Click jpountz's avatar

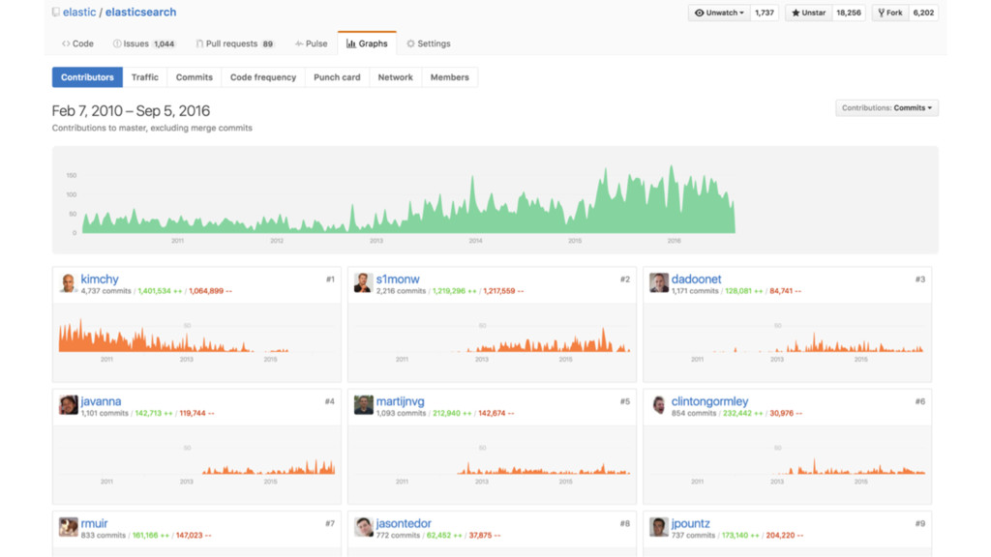658,527
